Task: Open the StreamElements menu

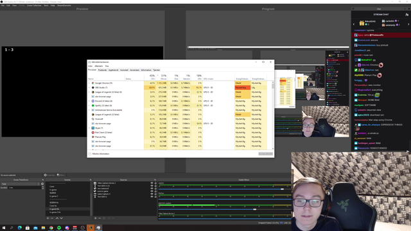Action: click(x=64, y=5)
